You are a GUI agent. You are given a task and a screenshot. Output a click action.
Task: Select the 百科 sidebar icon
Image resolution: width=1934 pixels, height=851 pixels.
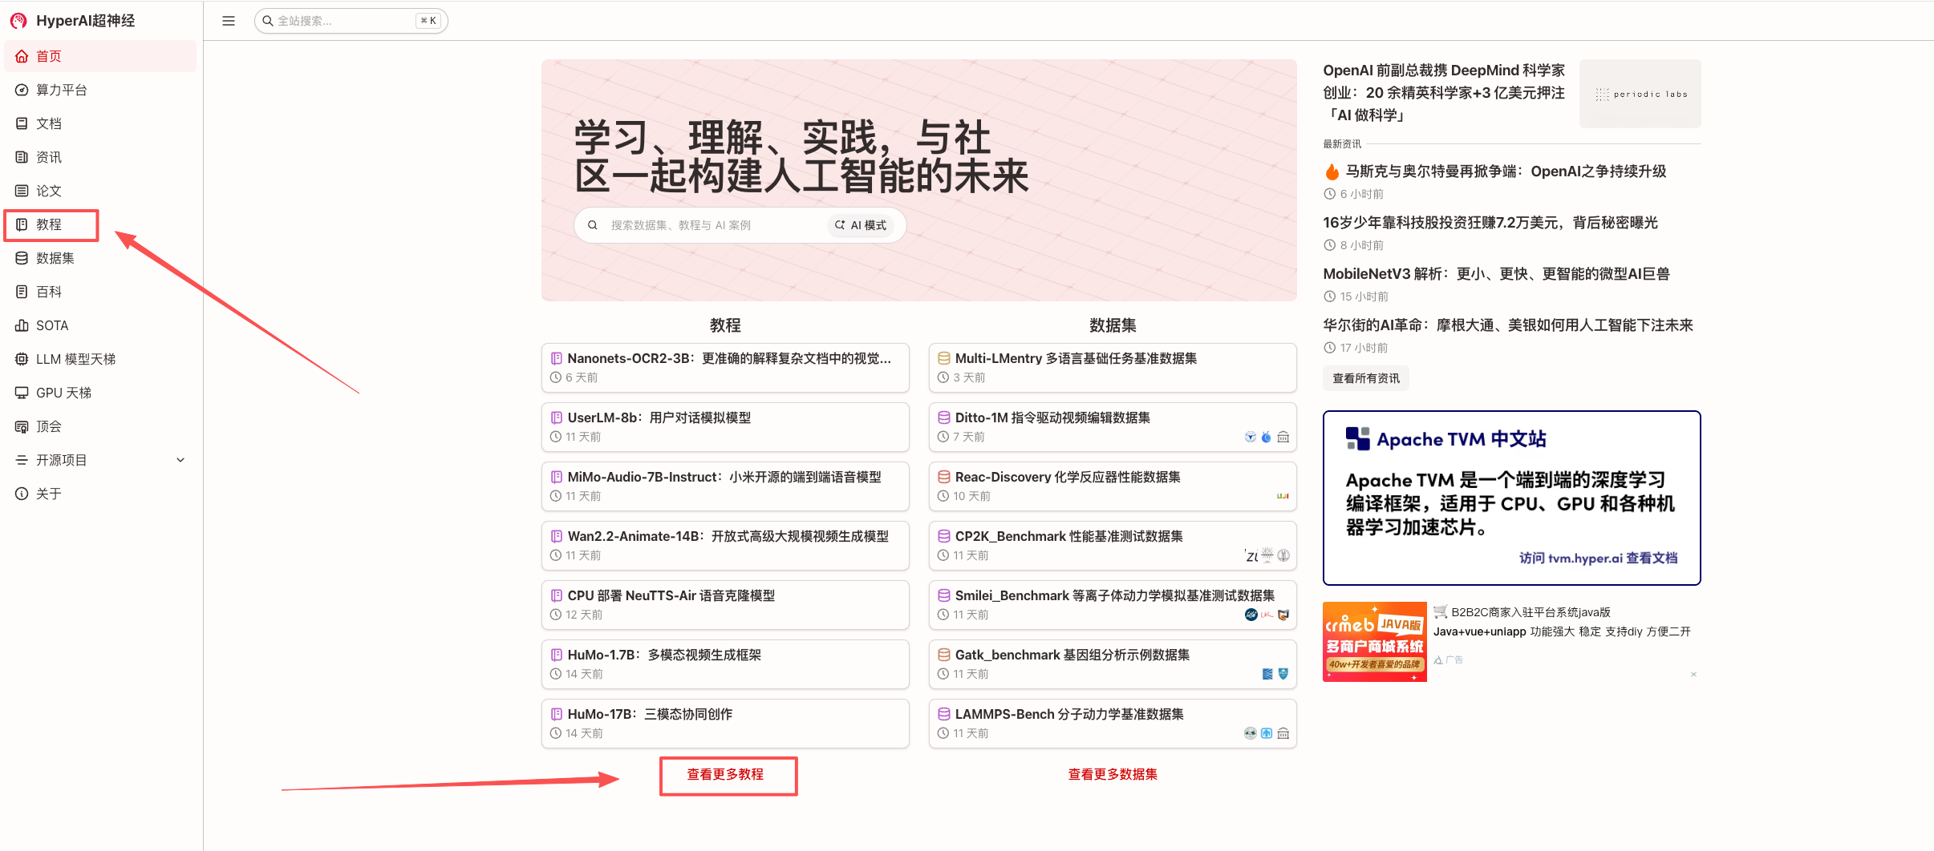[x=22, y=291]
